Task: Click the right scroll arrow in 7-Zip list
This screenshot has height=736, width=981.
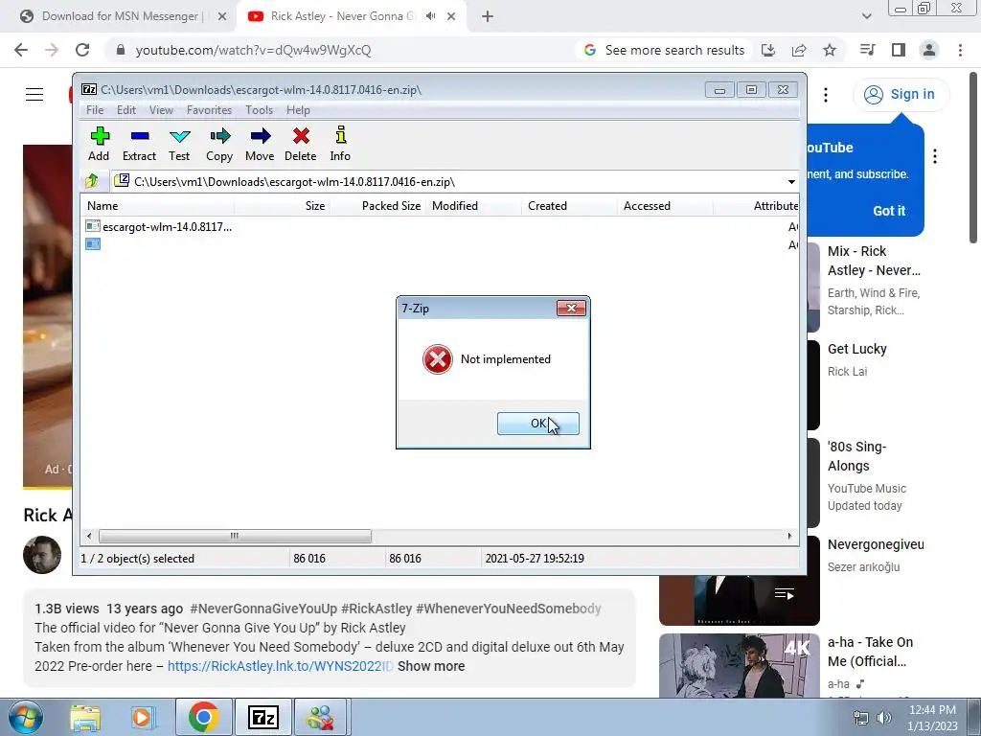Action: tap(789, 537)
